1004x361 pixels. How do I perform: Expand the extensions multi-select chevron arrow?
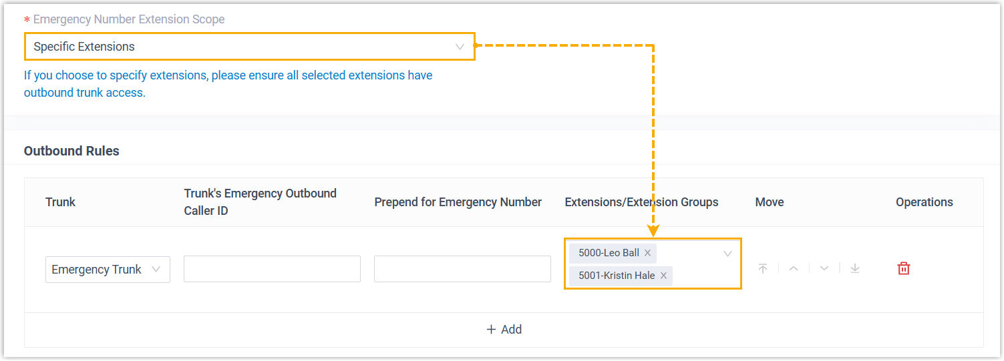(727, 254)
